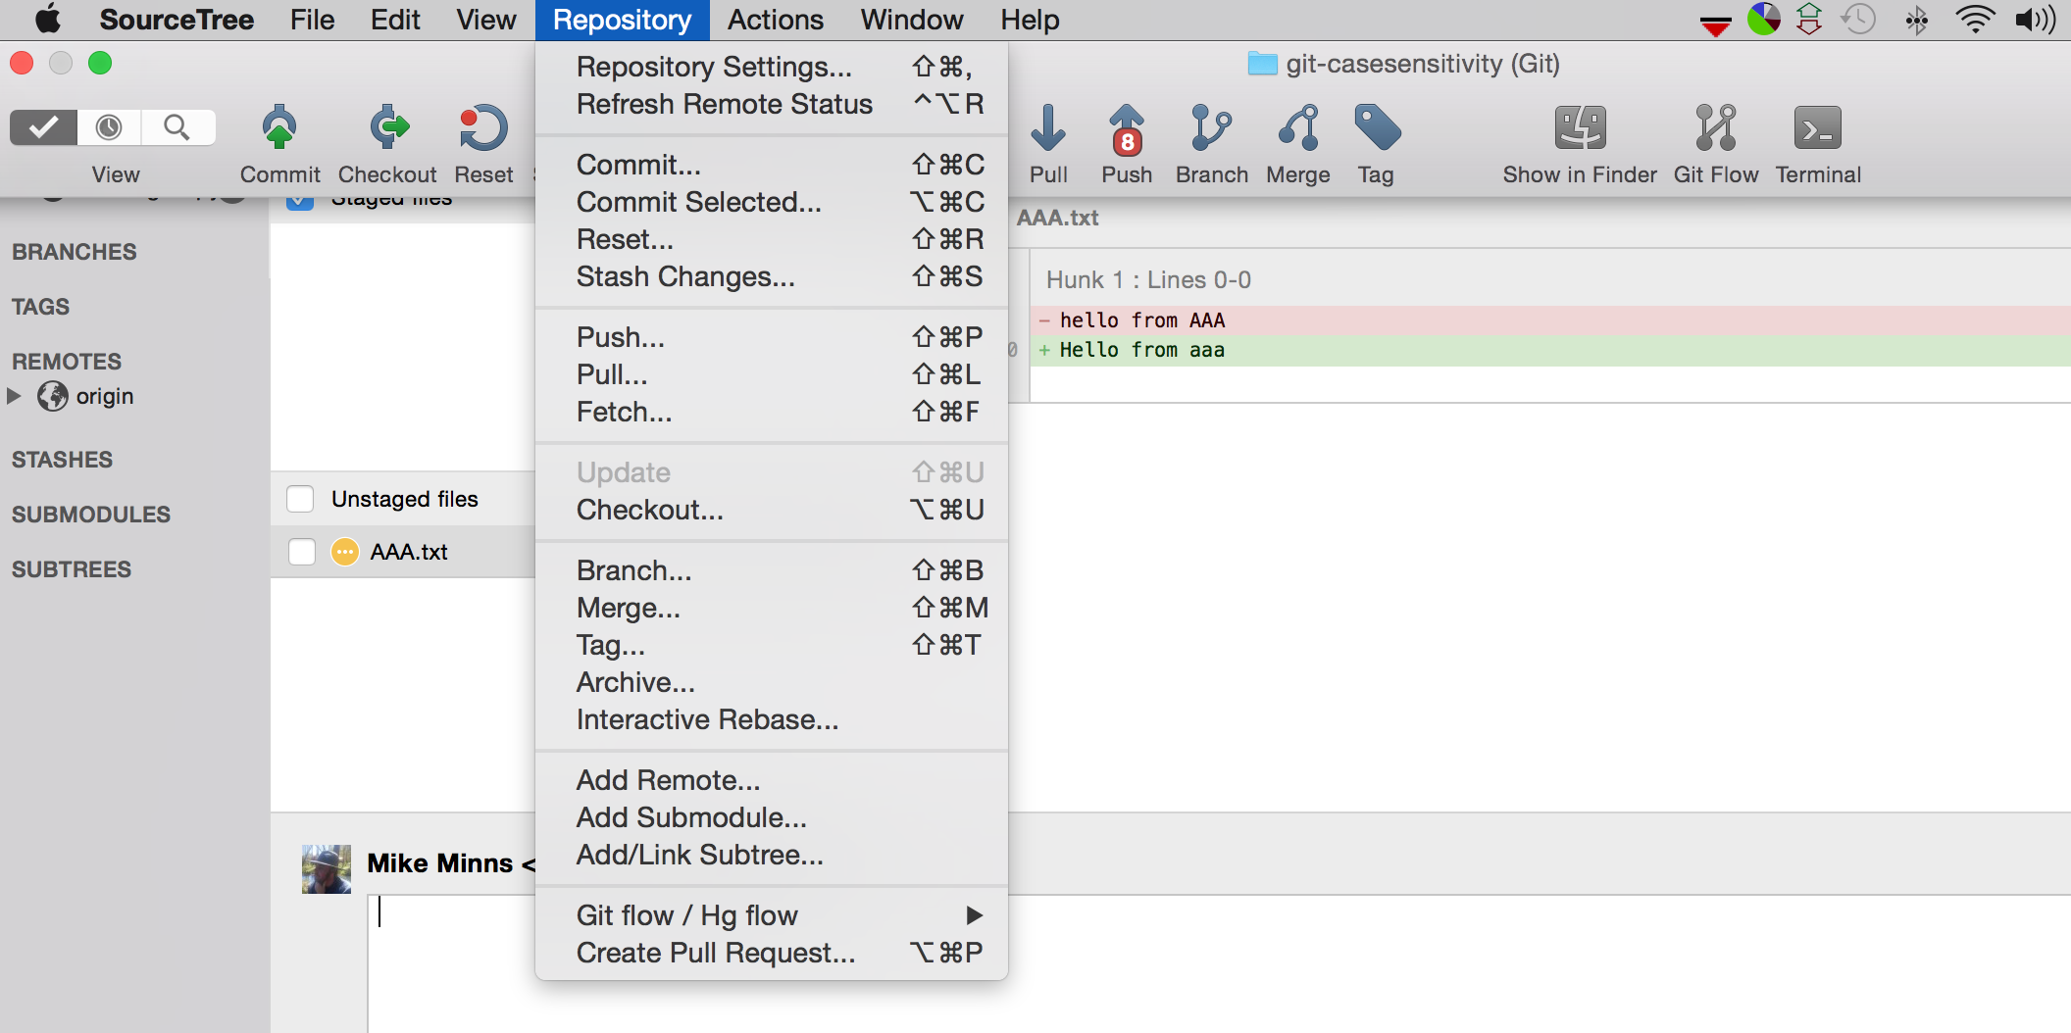Select Interactive Rebase... menu item
Image resolution: width=2071 pixels, height=1033 pixels.
pyautogui.click(x=772, y=719)
